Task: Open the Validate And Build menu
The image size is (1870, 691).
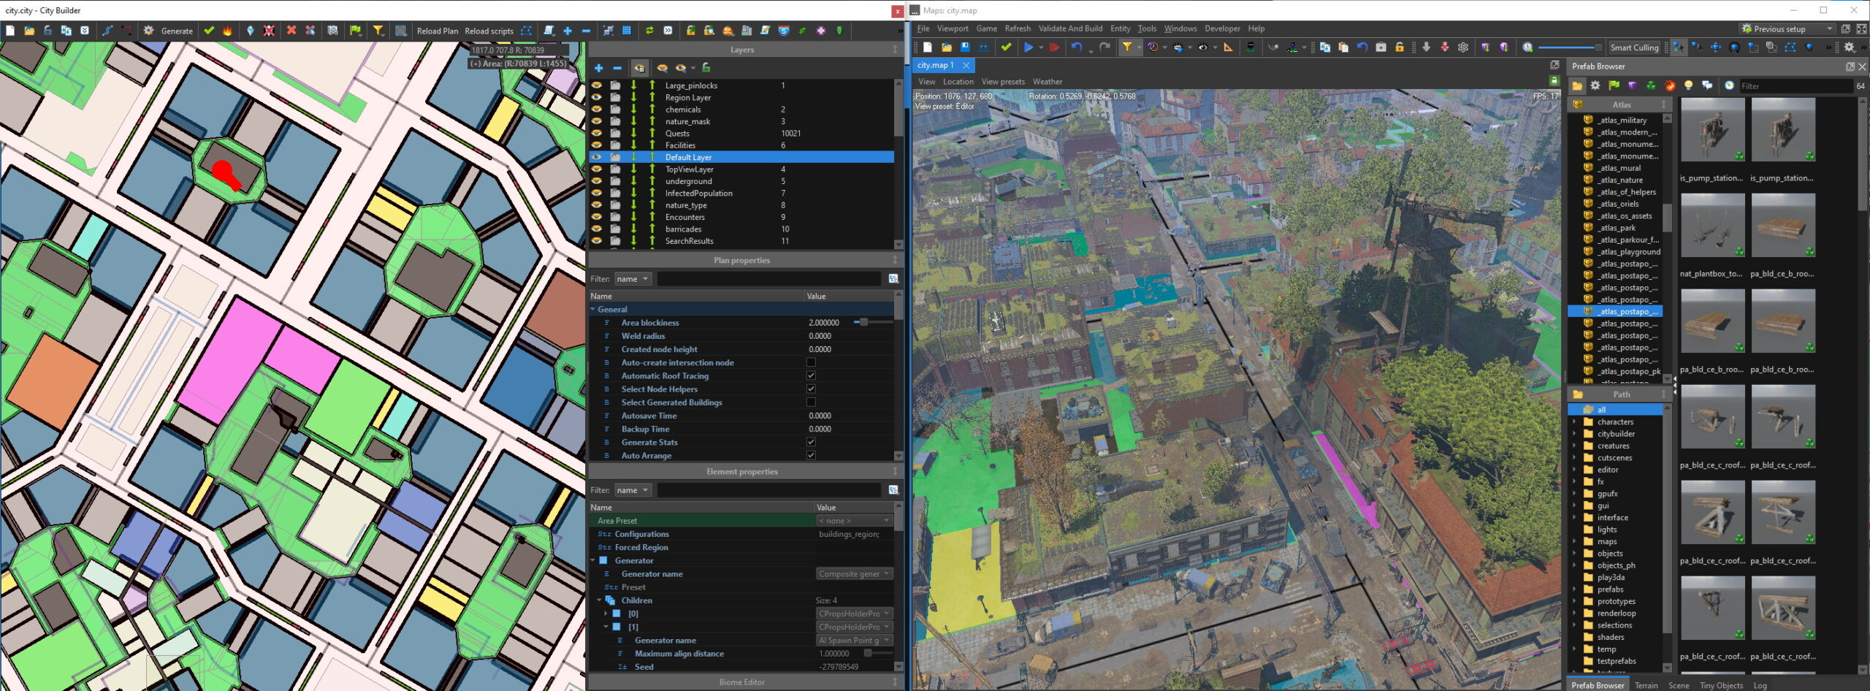Action: 1069,28
